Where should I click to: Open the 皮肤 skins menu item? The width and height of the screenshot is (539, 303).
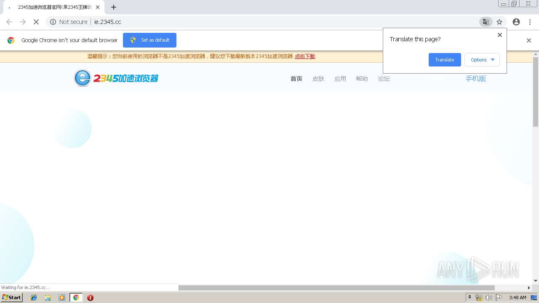(318, 79)
